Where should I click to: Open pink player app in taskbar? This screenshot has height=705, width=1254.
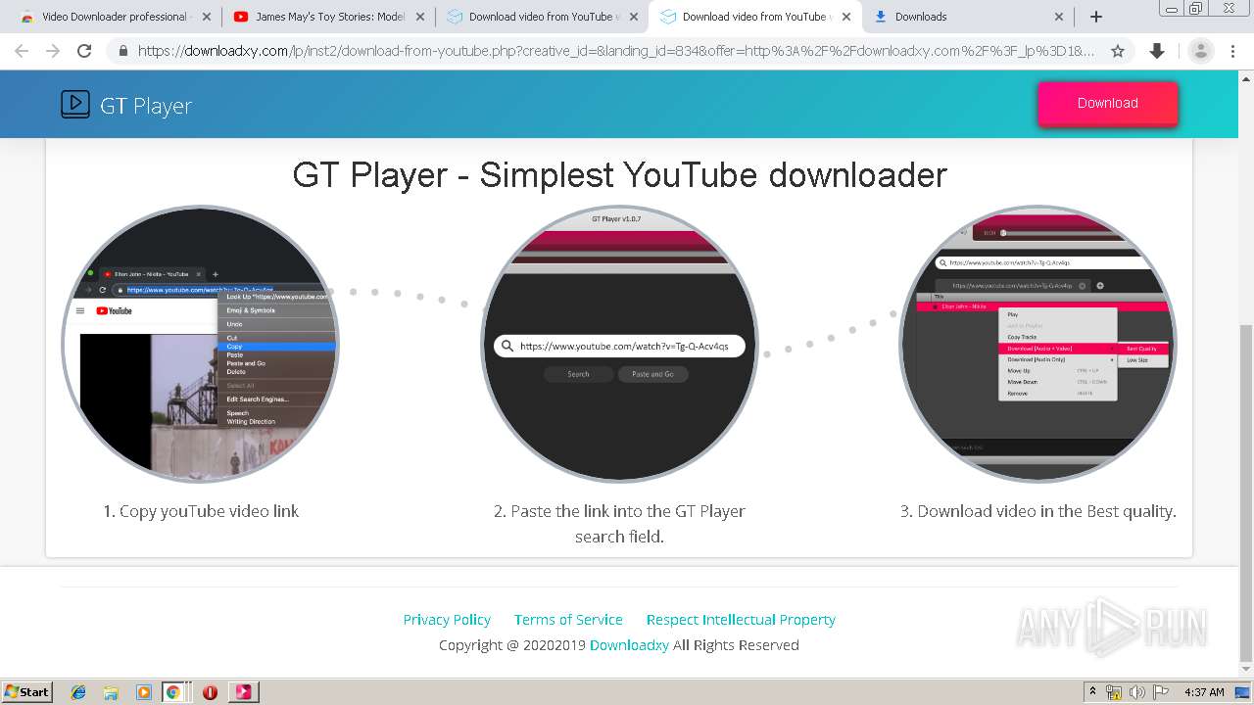242,692
